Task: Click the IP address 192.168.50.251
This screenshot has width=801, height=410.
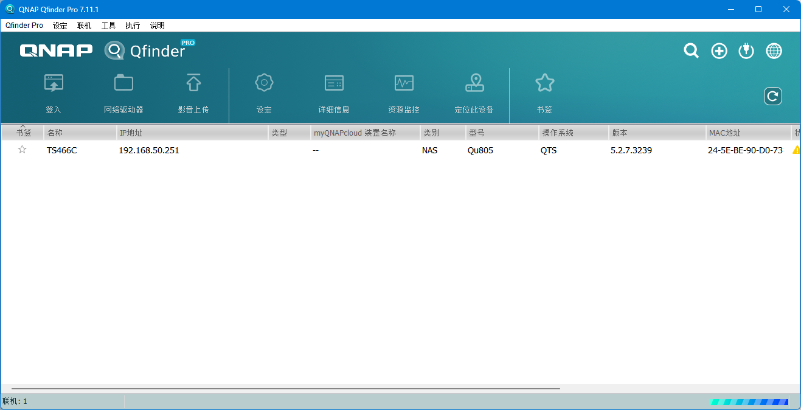Action: pos(149,150)
